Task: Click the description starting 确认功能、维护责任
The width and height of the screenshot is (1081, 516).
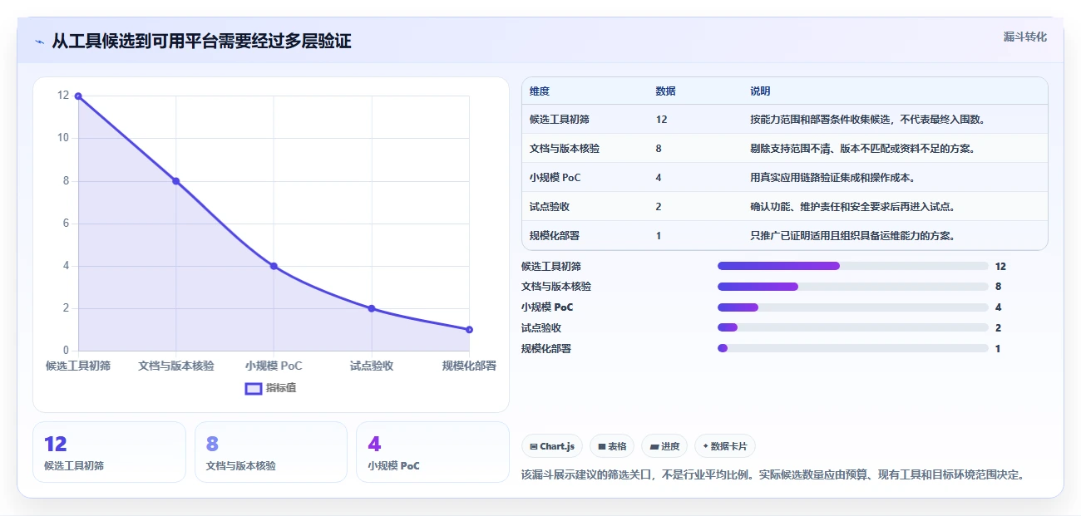Action: point(852,207)
